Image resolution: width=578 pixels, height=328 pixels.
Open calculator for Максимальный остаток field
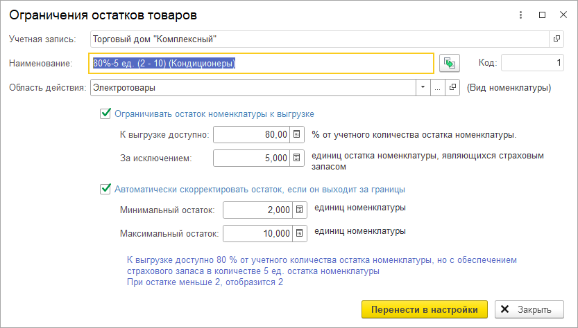pos(300,233)
